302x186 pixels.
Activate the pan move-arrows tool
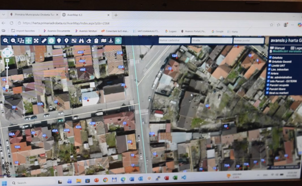29,41
